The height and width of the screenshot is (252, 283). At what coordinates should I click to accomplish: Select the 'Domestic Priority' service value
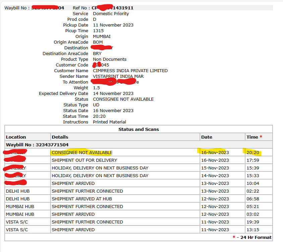[x=111, y=14]
